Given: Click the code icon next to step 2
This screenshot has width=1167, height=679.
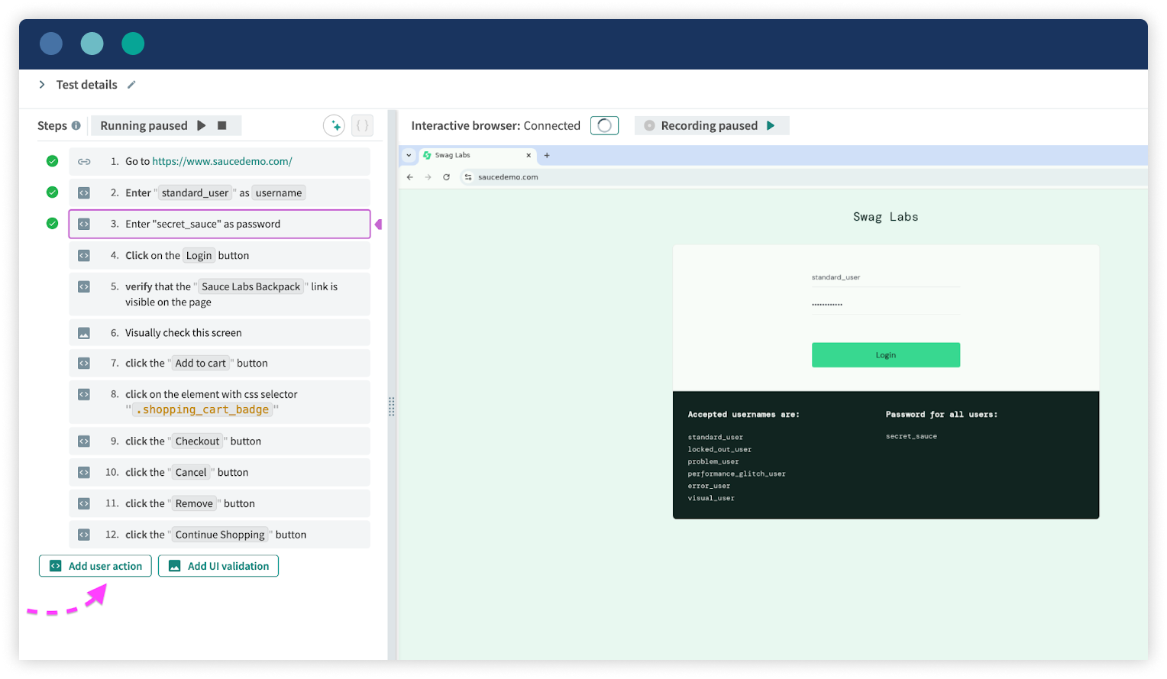Looking at the screenshot, I should click(x=84, y=192).
